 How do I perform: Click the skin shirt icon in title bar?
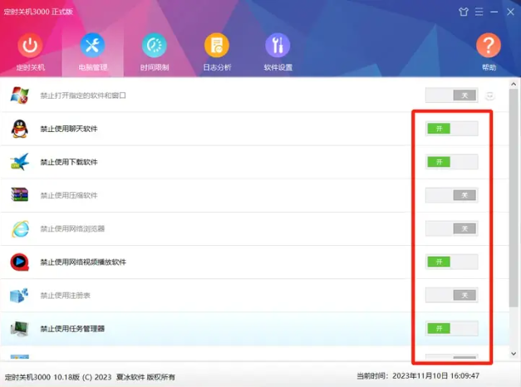(x=464, y=12)
